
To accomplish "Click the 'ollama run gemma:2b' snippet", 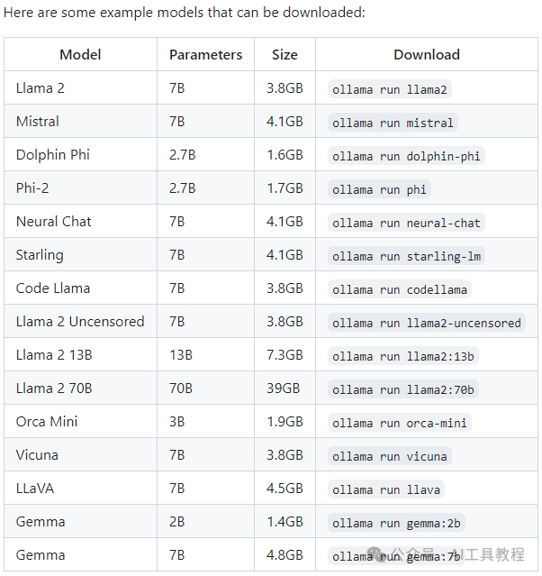I will pos(396,523).
